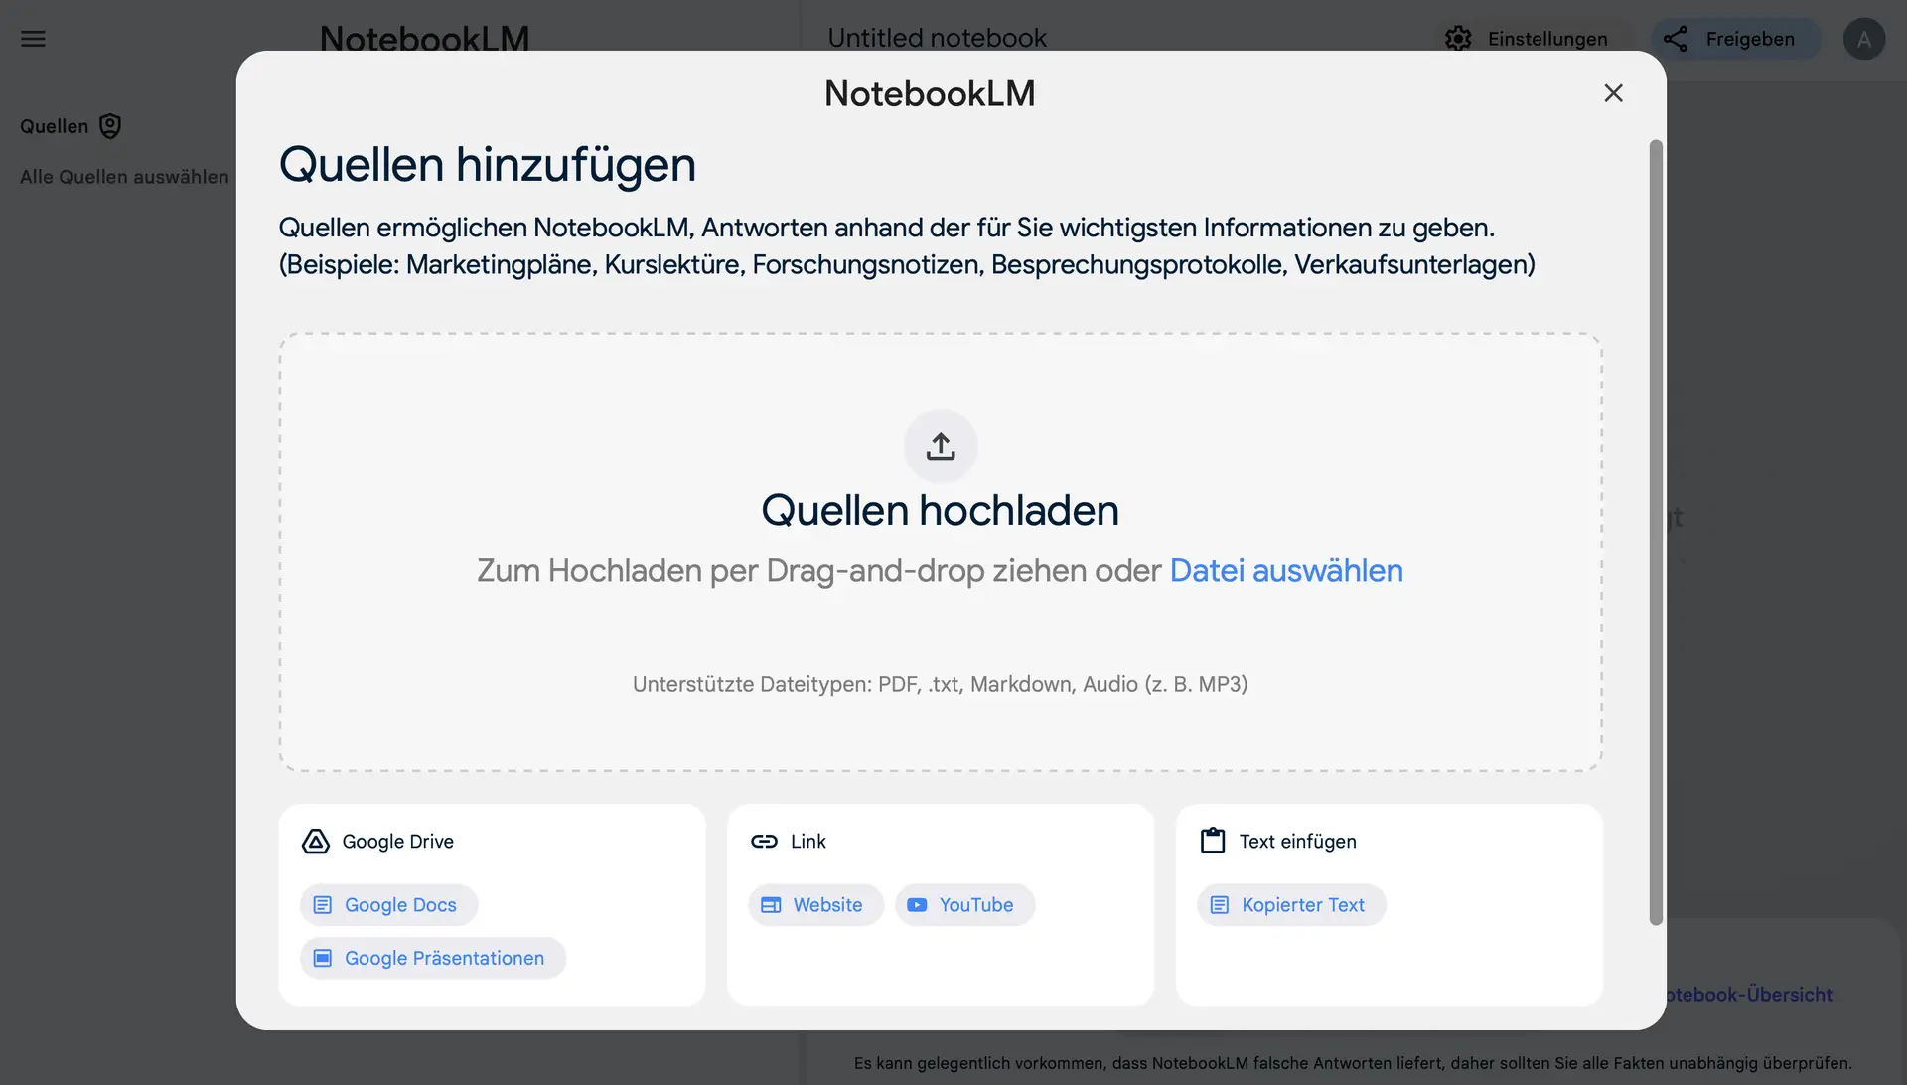This screenshot has height=1085, width=1907.
Task: Select the Google Präsentationen source chip
Action: (433, 958)
